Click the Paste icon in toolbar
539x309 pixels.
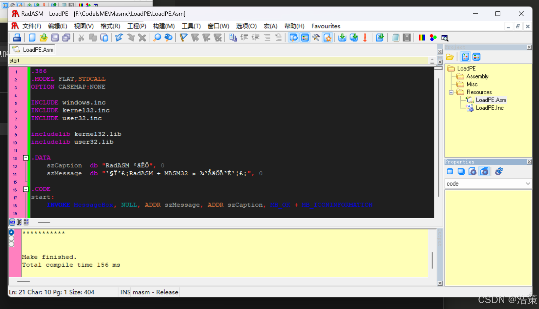104,38
